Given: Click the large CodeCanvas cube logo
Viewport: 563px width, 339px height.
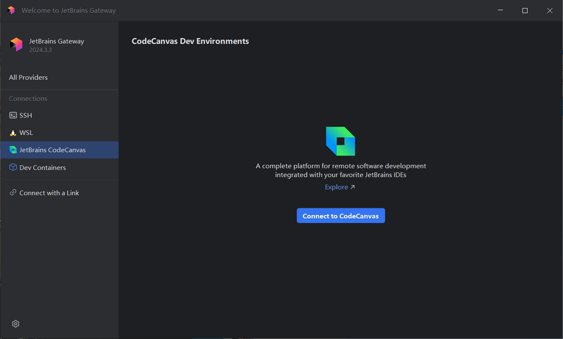Looking at the screenshot, I should click(340, 140).
